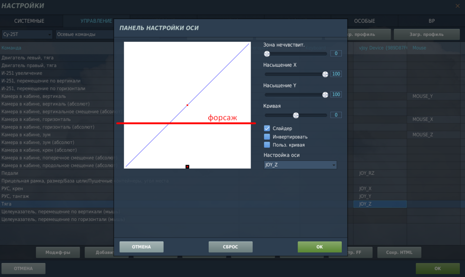Turn on Польз. кривая custom curve
Image resolution: width=465 pixels, height=277 pixels.
coord(266,145)
